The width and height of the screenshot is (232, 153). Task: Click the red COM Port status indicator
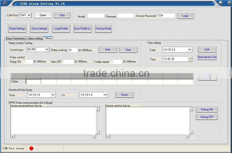[31, 148]
